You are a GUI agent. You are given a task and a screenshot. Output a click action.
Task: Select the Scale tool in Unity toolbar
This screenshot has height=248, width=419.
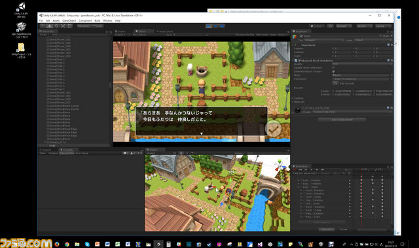coord(63,26)
